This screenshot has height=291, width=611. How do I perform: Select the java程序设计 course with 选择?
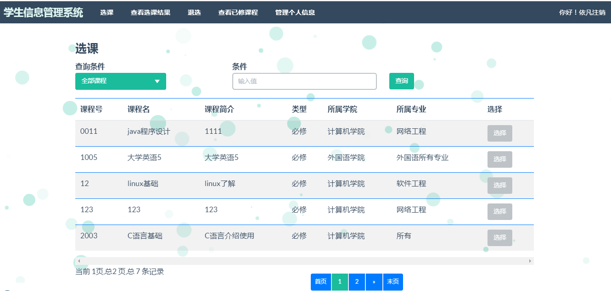(x=499, y=133)
